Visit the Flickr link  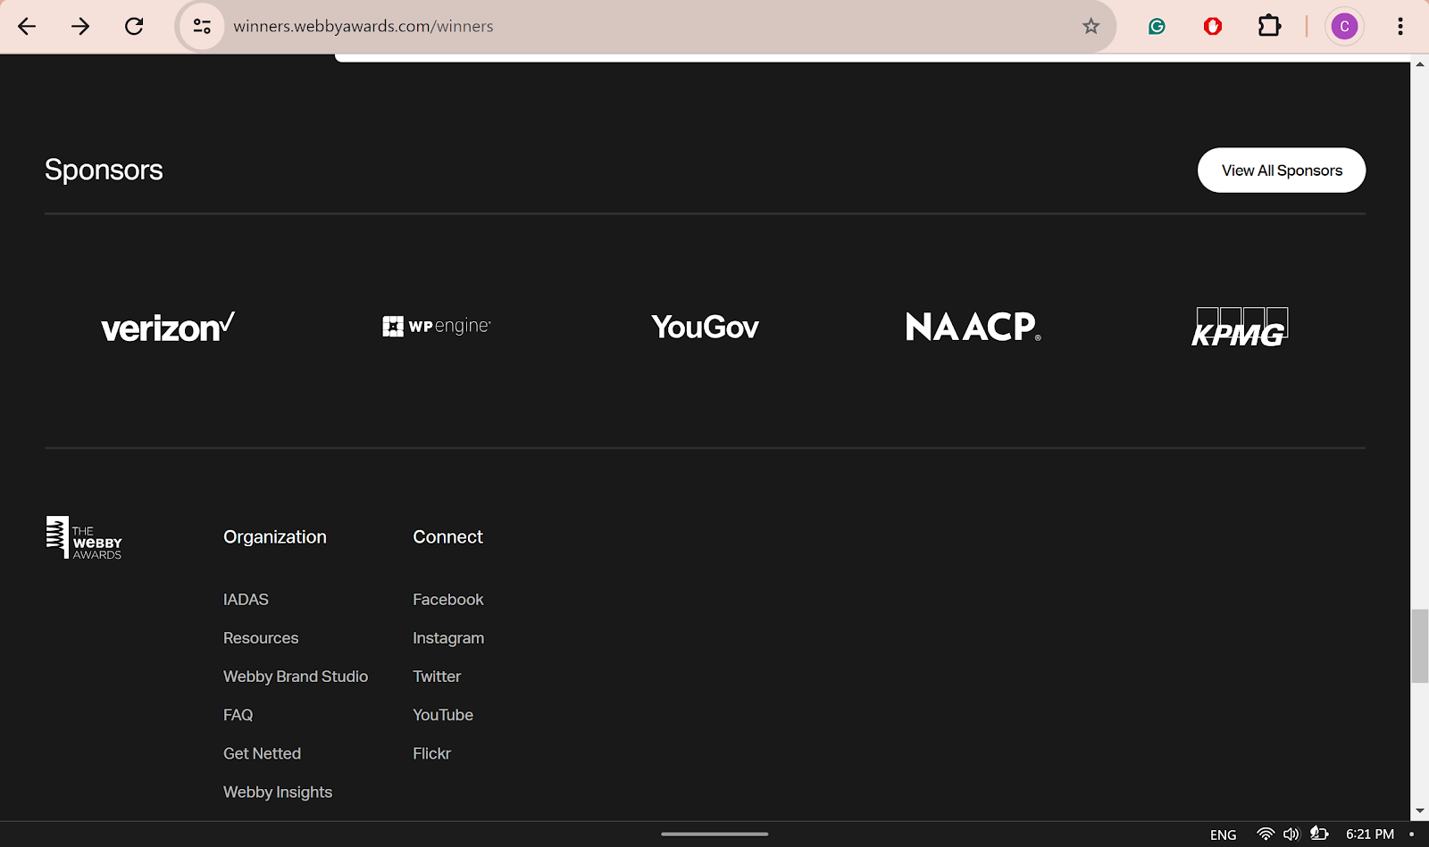[x=431, y=753]
